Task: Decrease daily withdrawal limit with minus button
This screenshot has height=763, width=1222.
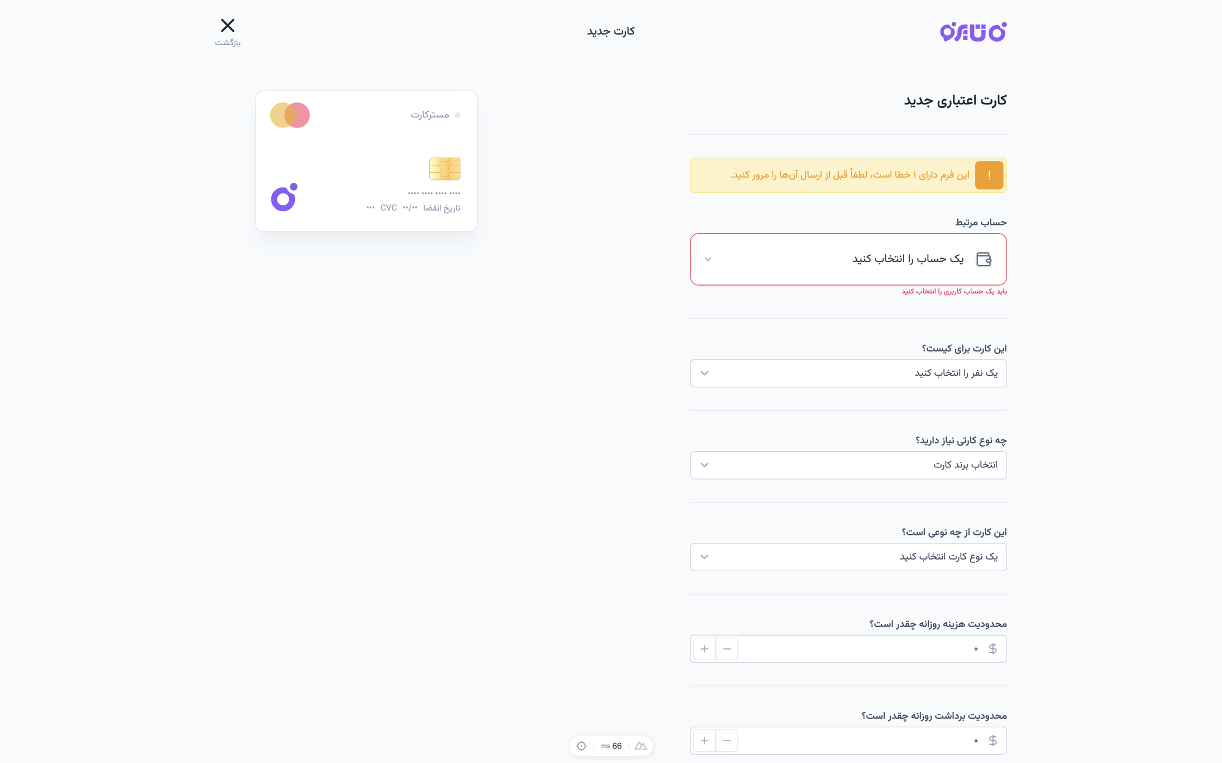Action: click(x=727, y=741)
